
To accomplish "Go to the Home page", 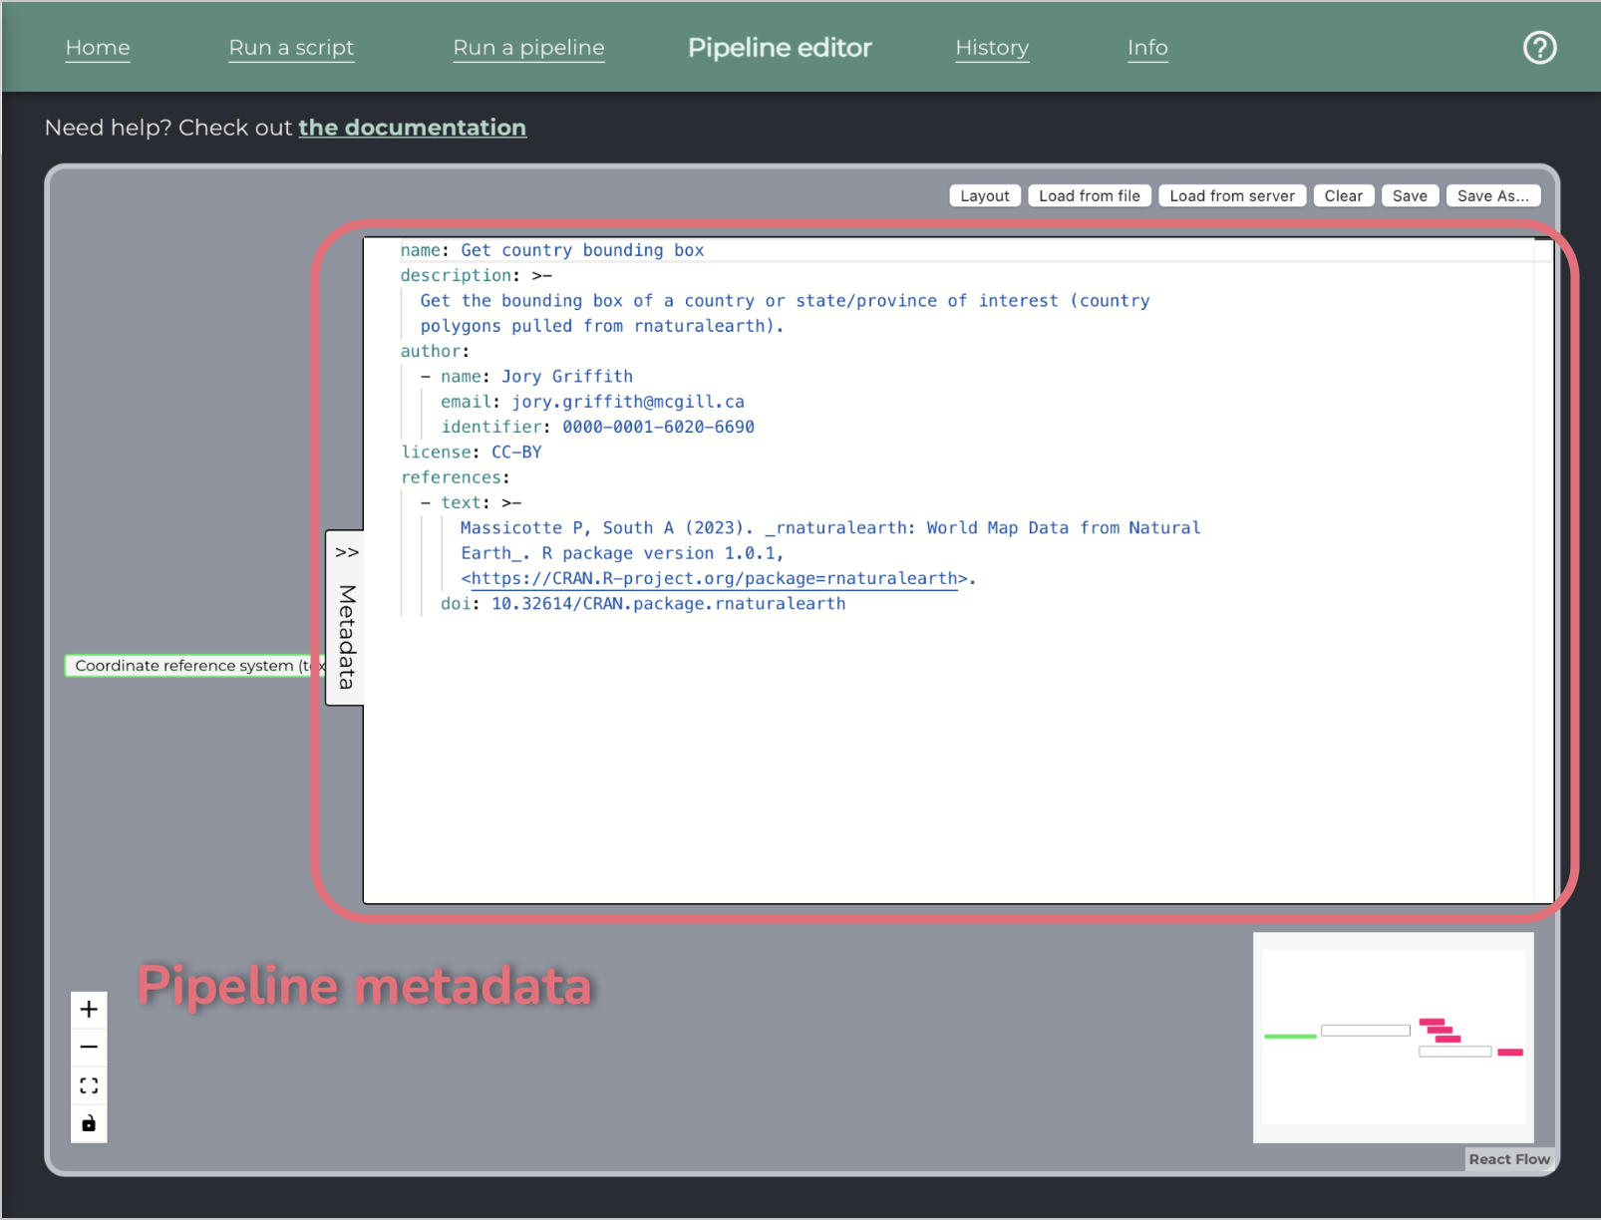I will coord(98,48).
